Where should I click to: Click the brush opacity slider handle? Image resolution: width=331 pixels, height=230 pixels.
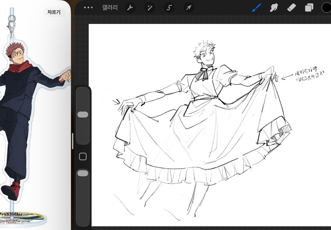pyautogui.click(x=83, y=173)
